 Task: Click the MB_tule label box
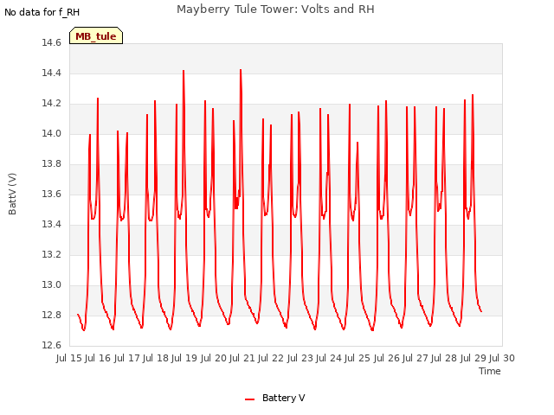(96, 35)
